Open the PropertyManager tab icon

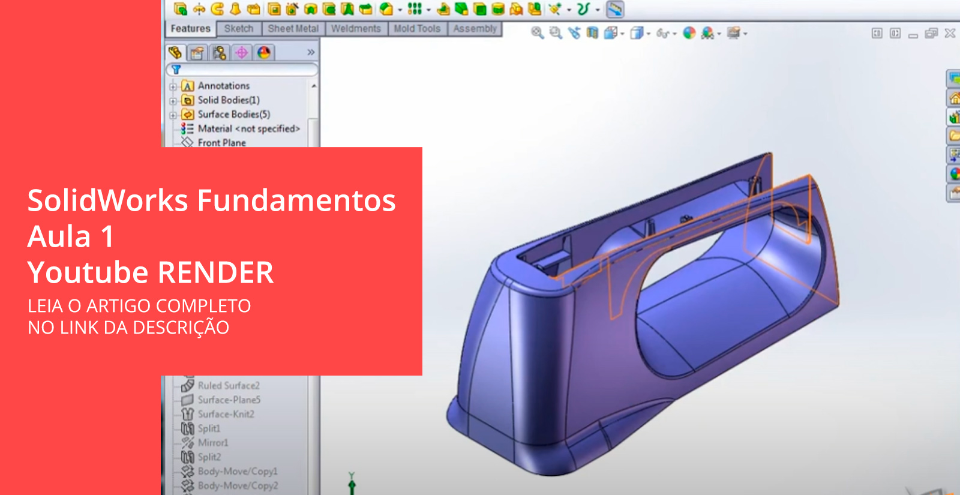pyautogui.click(x=197, y=53)
